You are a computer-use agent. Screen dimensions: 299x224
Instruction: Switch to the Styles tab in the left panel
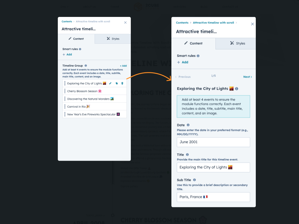coord(113,39)
